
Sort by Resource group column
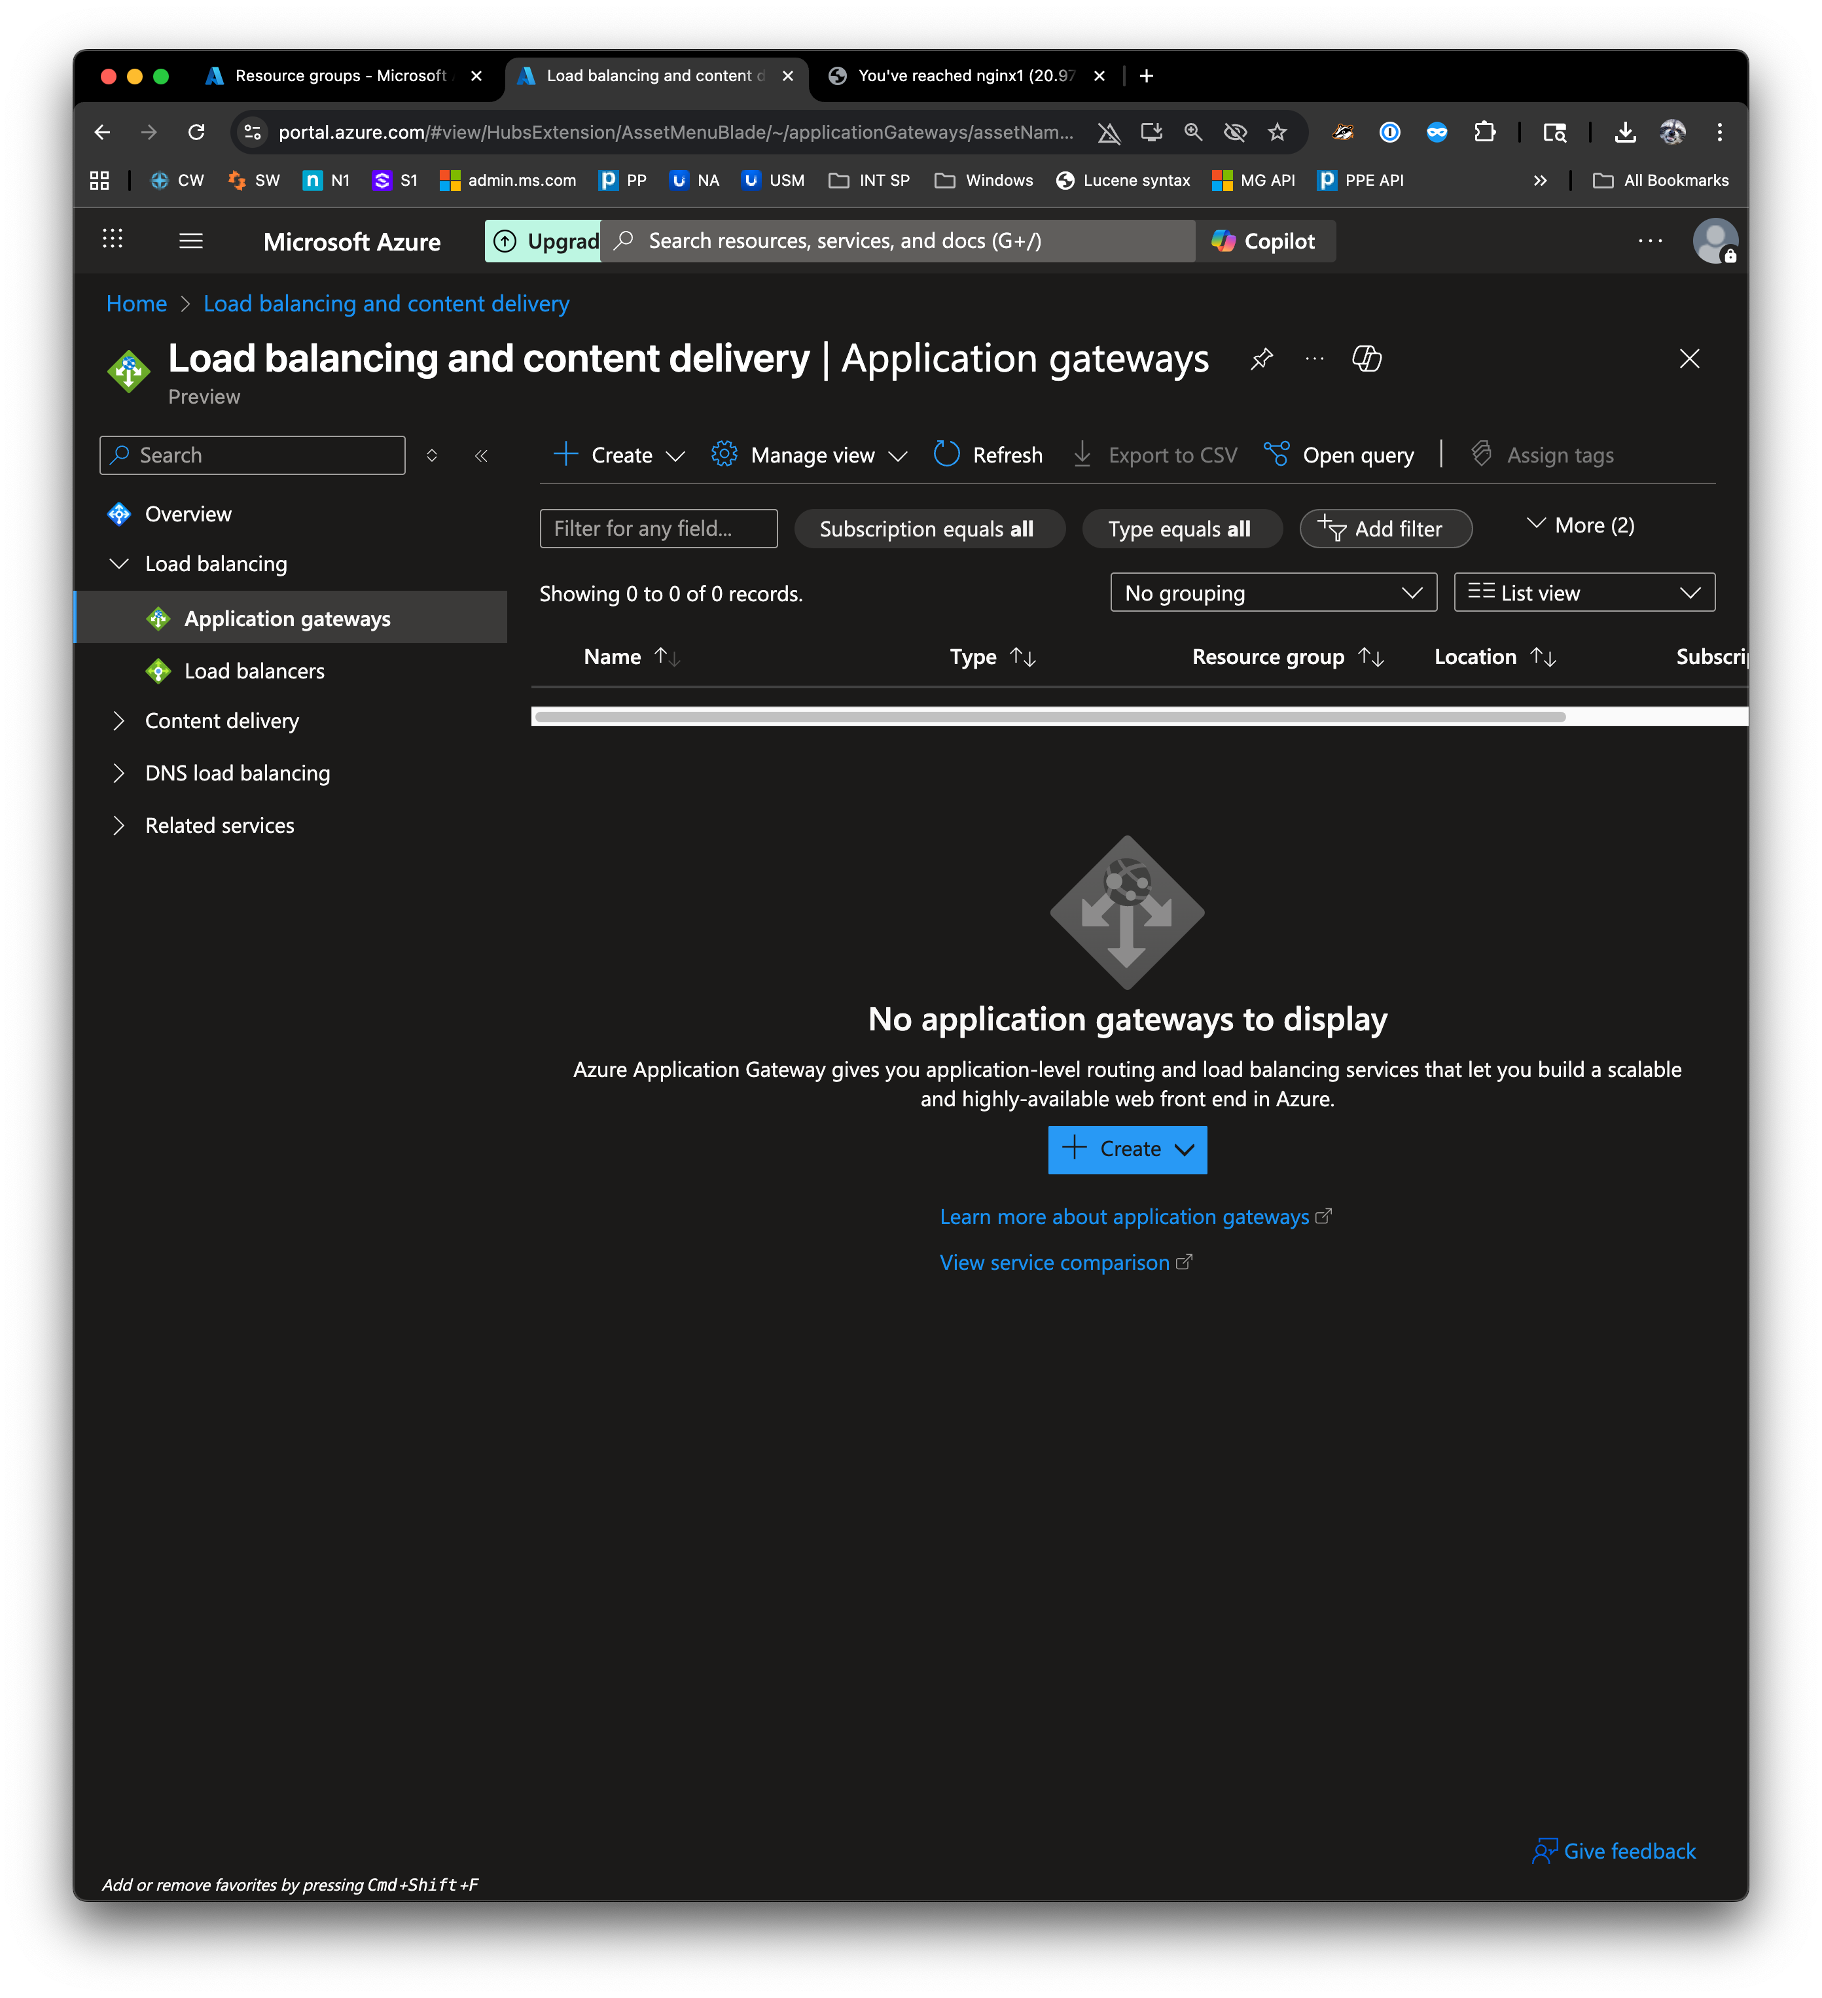[x=1267, y=657]
